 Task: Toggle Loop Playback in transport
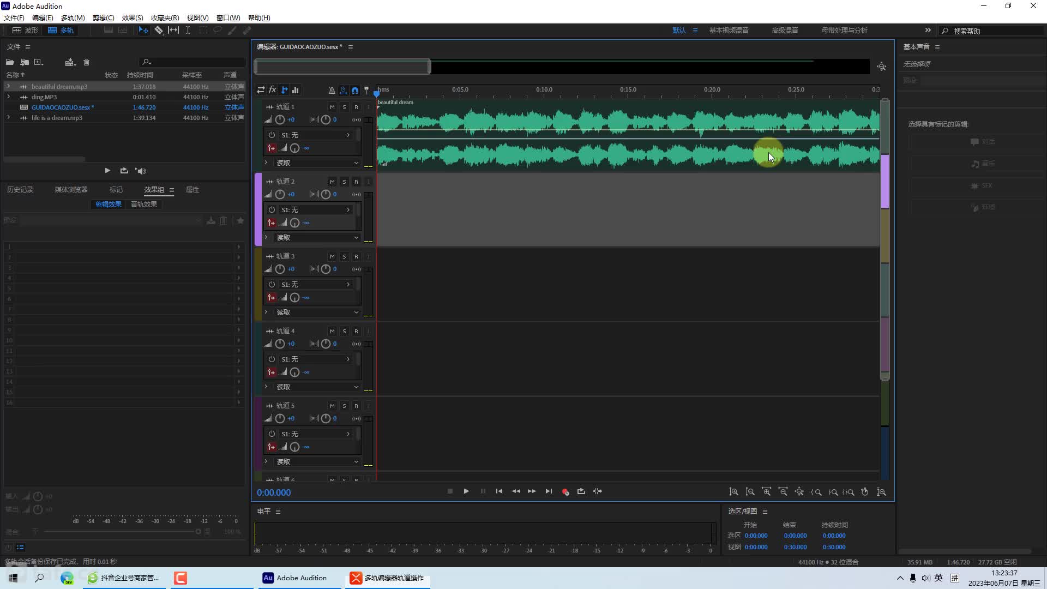tap(581, 491)
